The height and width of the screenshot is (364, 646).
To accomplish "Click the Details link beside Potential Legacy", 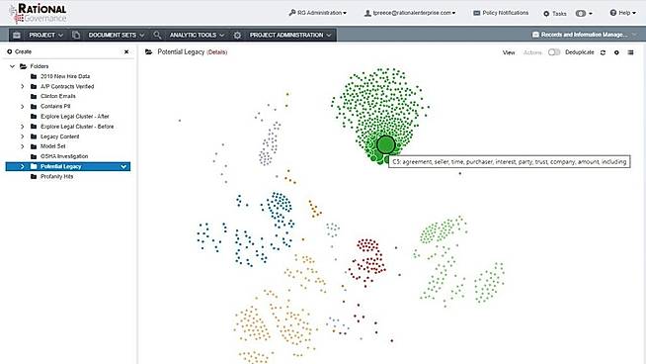I will pyautogui.click(x=216, y=52).
